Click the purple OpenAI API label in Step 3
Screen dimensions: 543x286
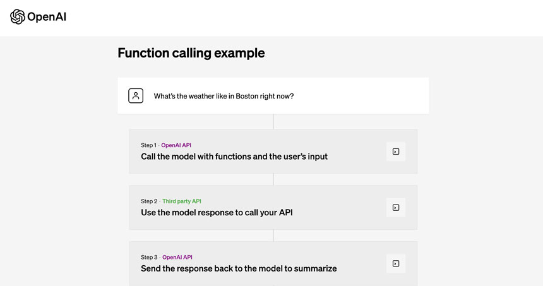pyautogui.click(x=177, y=257)
